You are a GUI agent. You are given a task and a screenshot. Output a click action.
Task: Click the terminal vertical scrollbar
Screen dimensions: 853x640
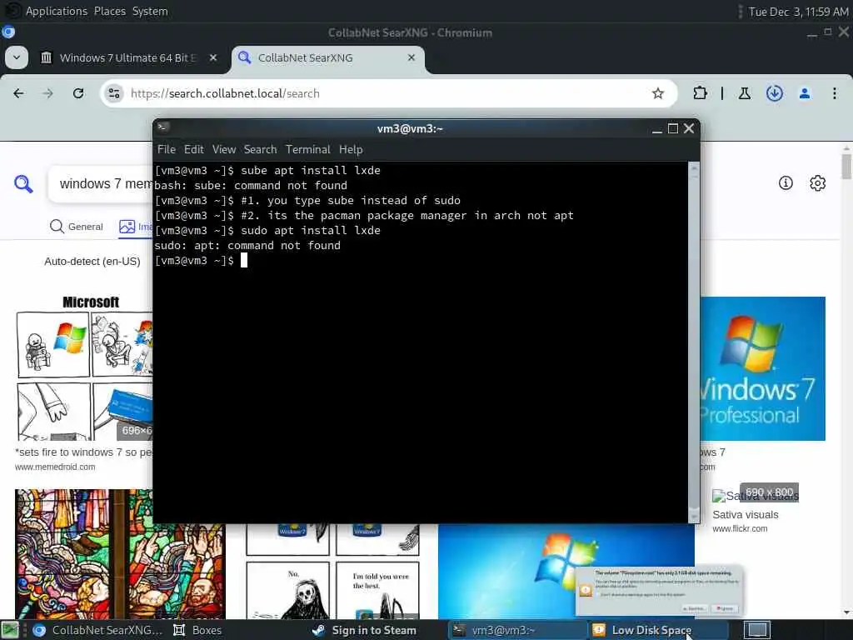pyautogui.click(x=694, y=342)
